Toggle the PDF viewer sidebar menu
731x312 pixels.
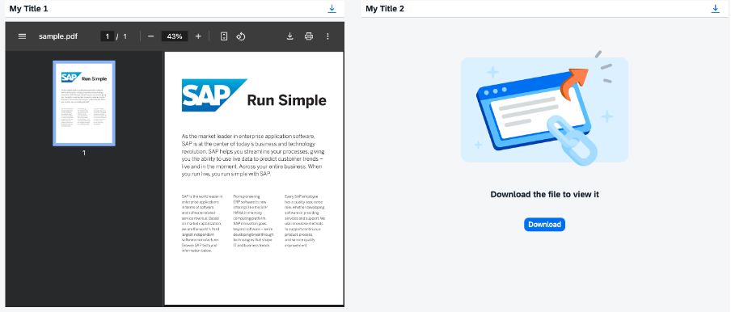(x=22, y=36)
